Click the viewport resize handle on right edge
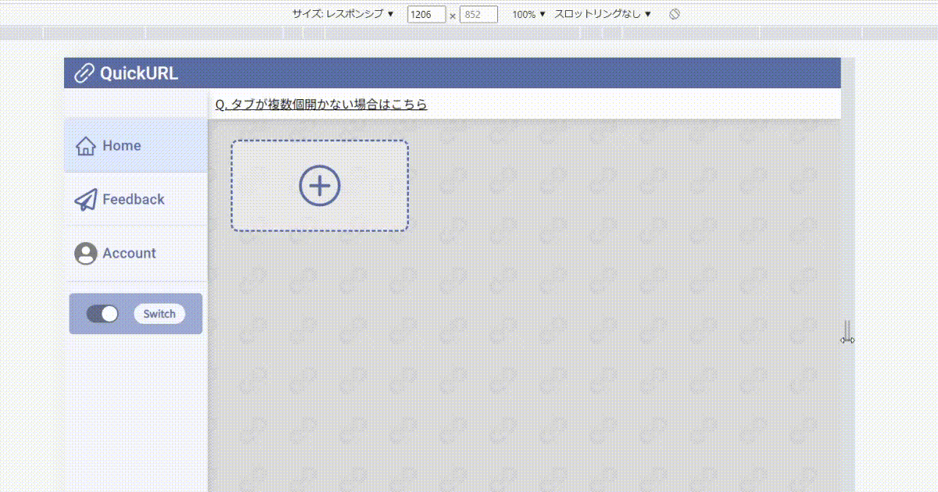This screenshot has width=938, height=492. tap(848, 332)
